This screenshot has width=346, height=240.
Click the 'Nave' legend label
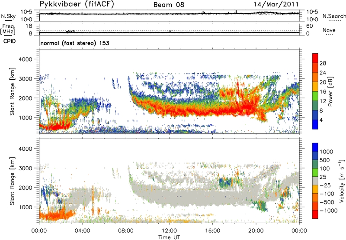click(x=329, y=30)
